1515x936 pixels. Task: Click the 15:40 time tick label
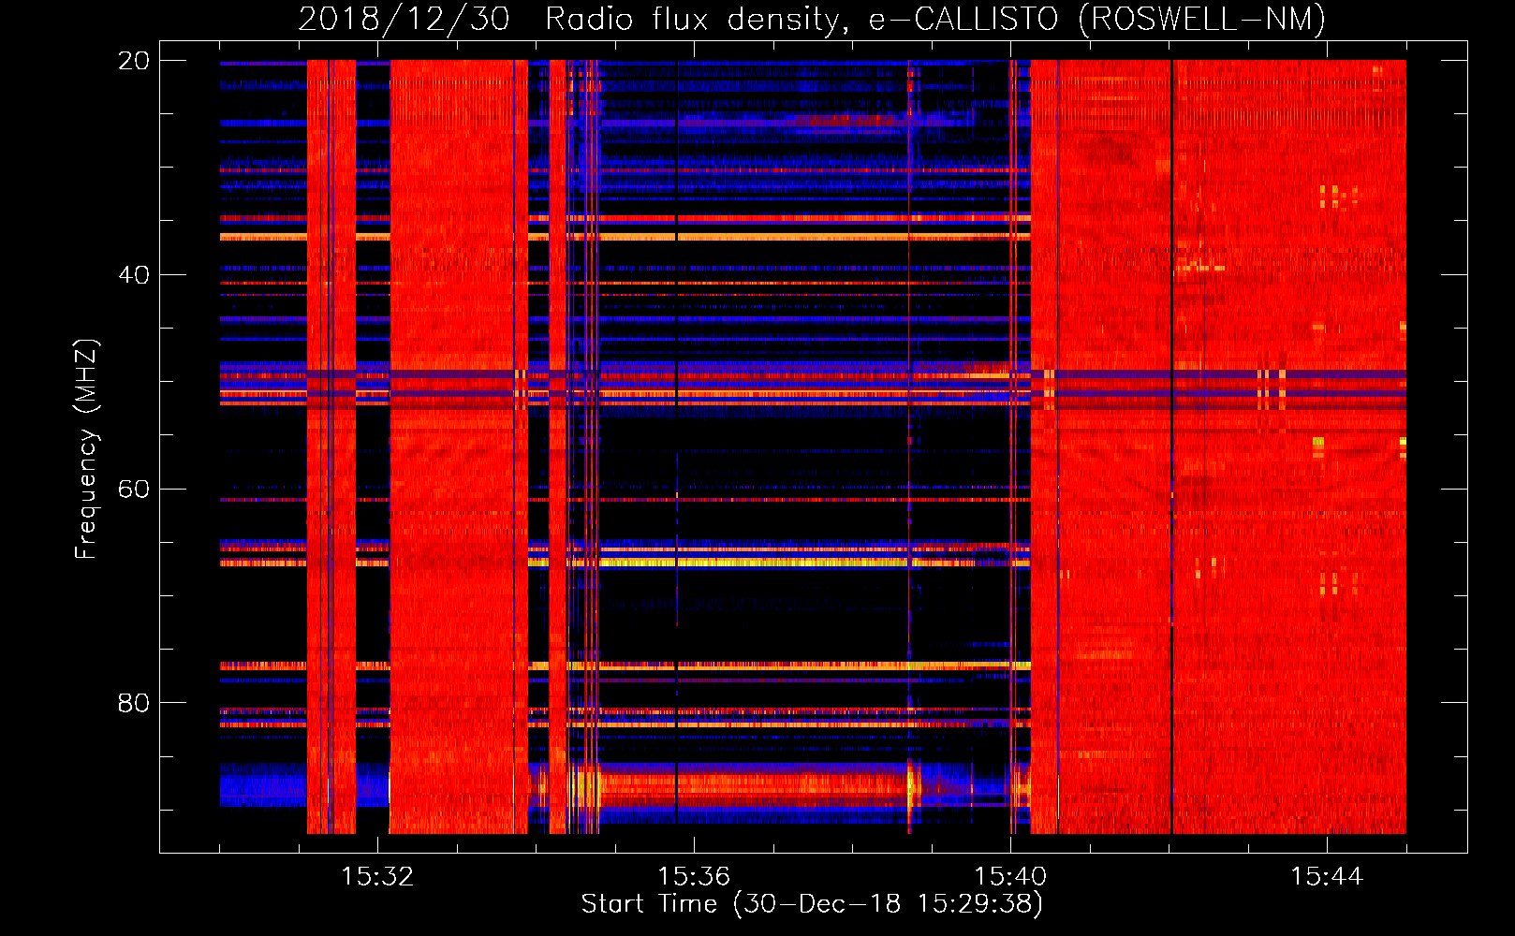(1010, 877)
